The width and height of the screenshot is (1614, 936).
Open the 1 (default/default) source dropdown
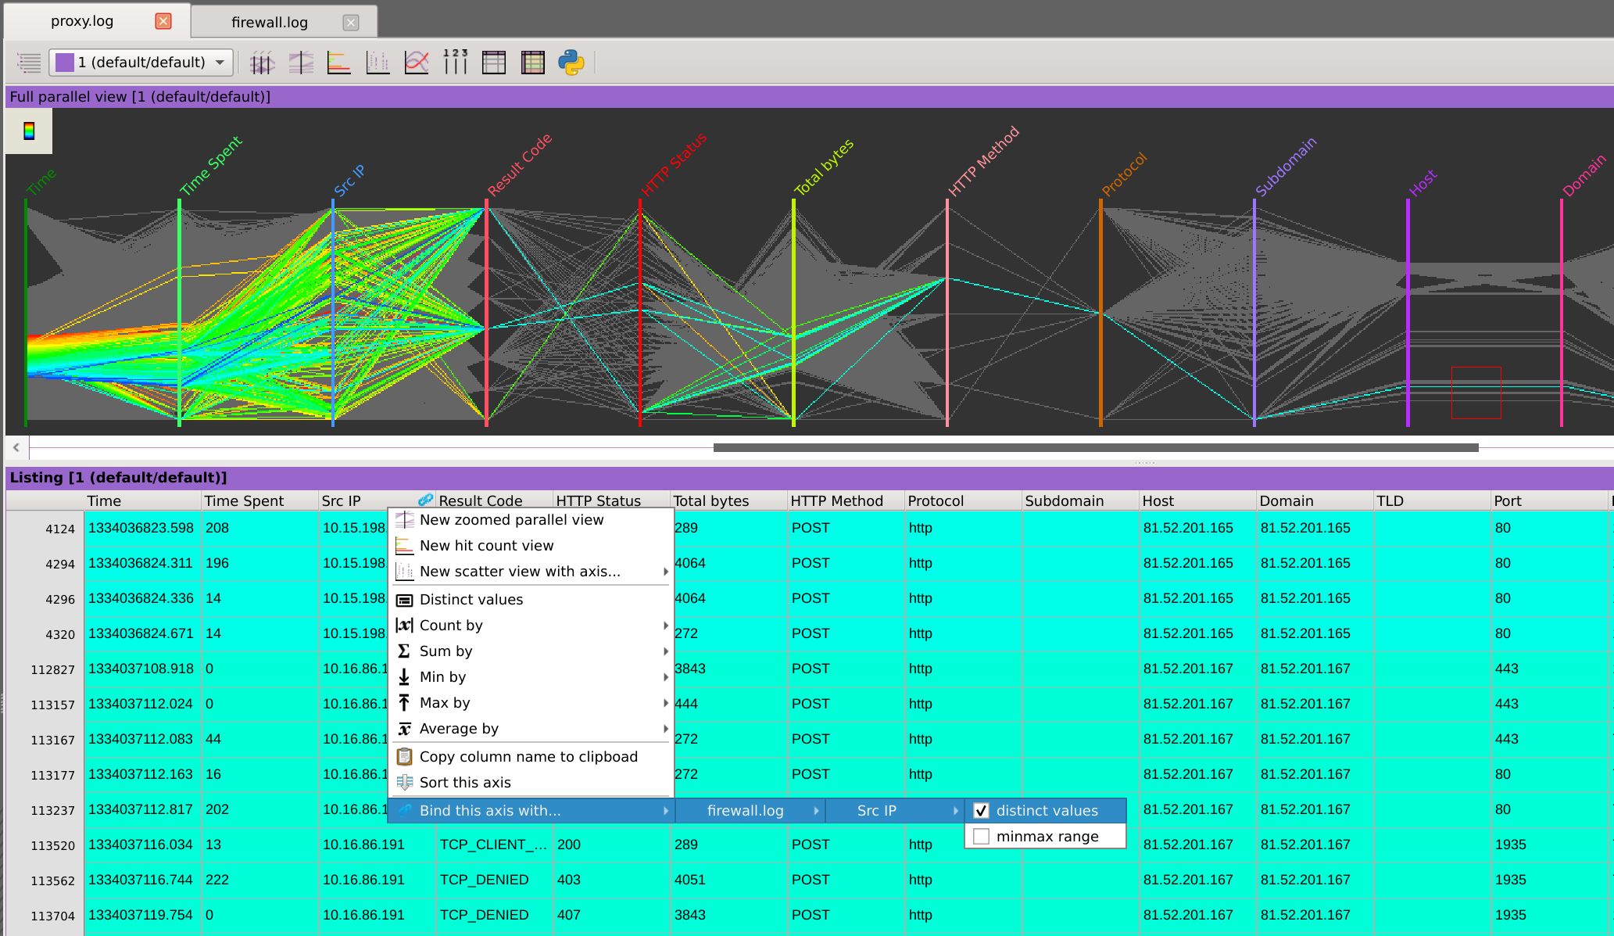(x=141, y=63)
